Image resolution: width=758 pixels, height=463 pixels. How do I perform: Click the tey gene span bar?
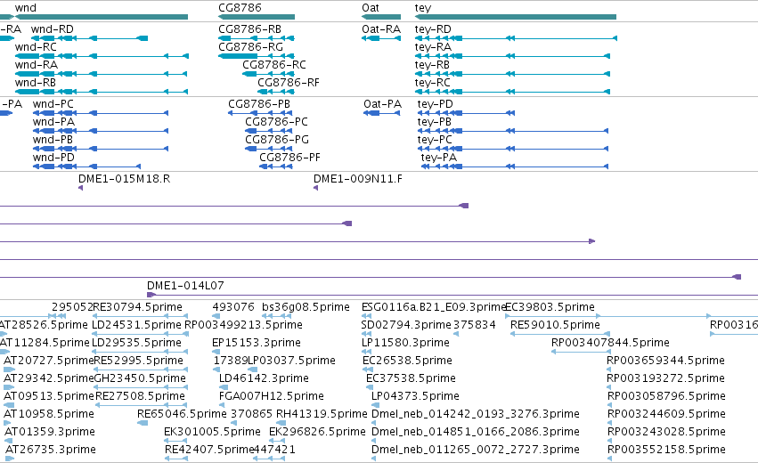pos(516,17)
